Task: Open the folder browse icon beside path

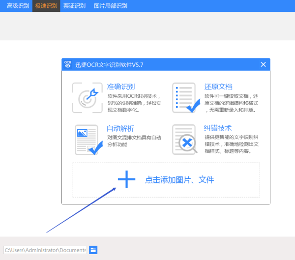Action: 93,250
